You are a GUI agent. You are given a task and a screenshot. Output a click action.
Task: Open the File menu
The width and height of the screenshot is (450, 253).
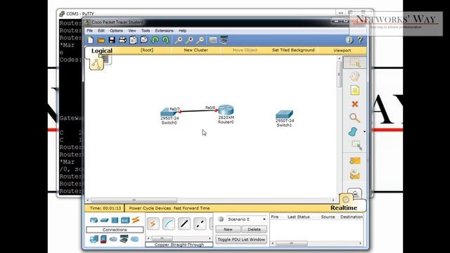point(90,31)
